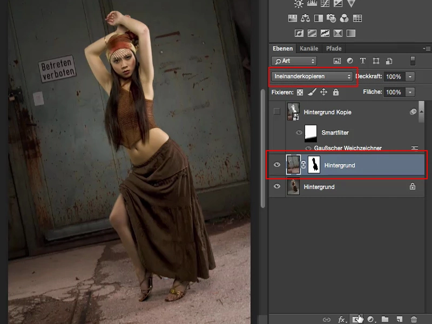Open the fx layer styles menu
Screen dimensions: 432x324
click(343, 319)
